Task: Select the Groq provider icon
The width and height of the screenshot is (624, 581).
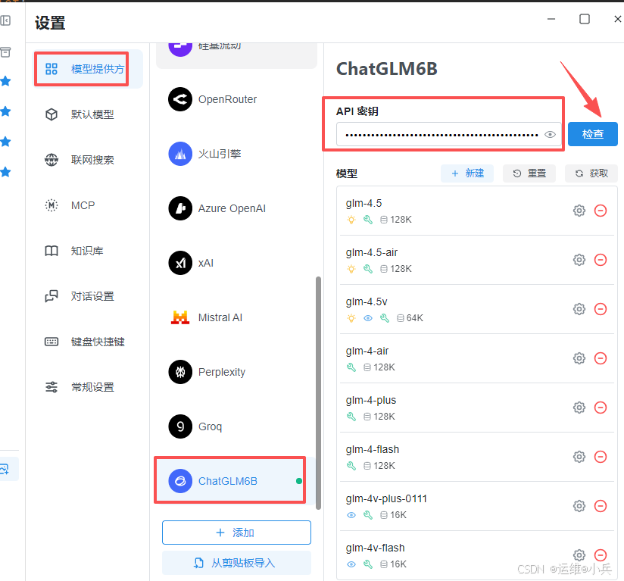Action: 179,426
